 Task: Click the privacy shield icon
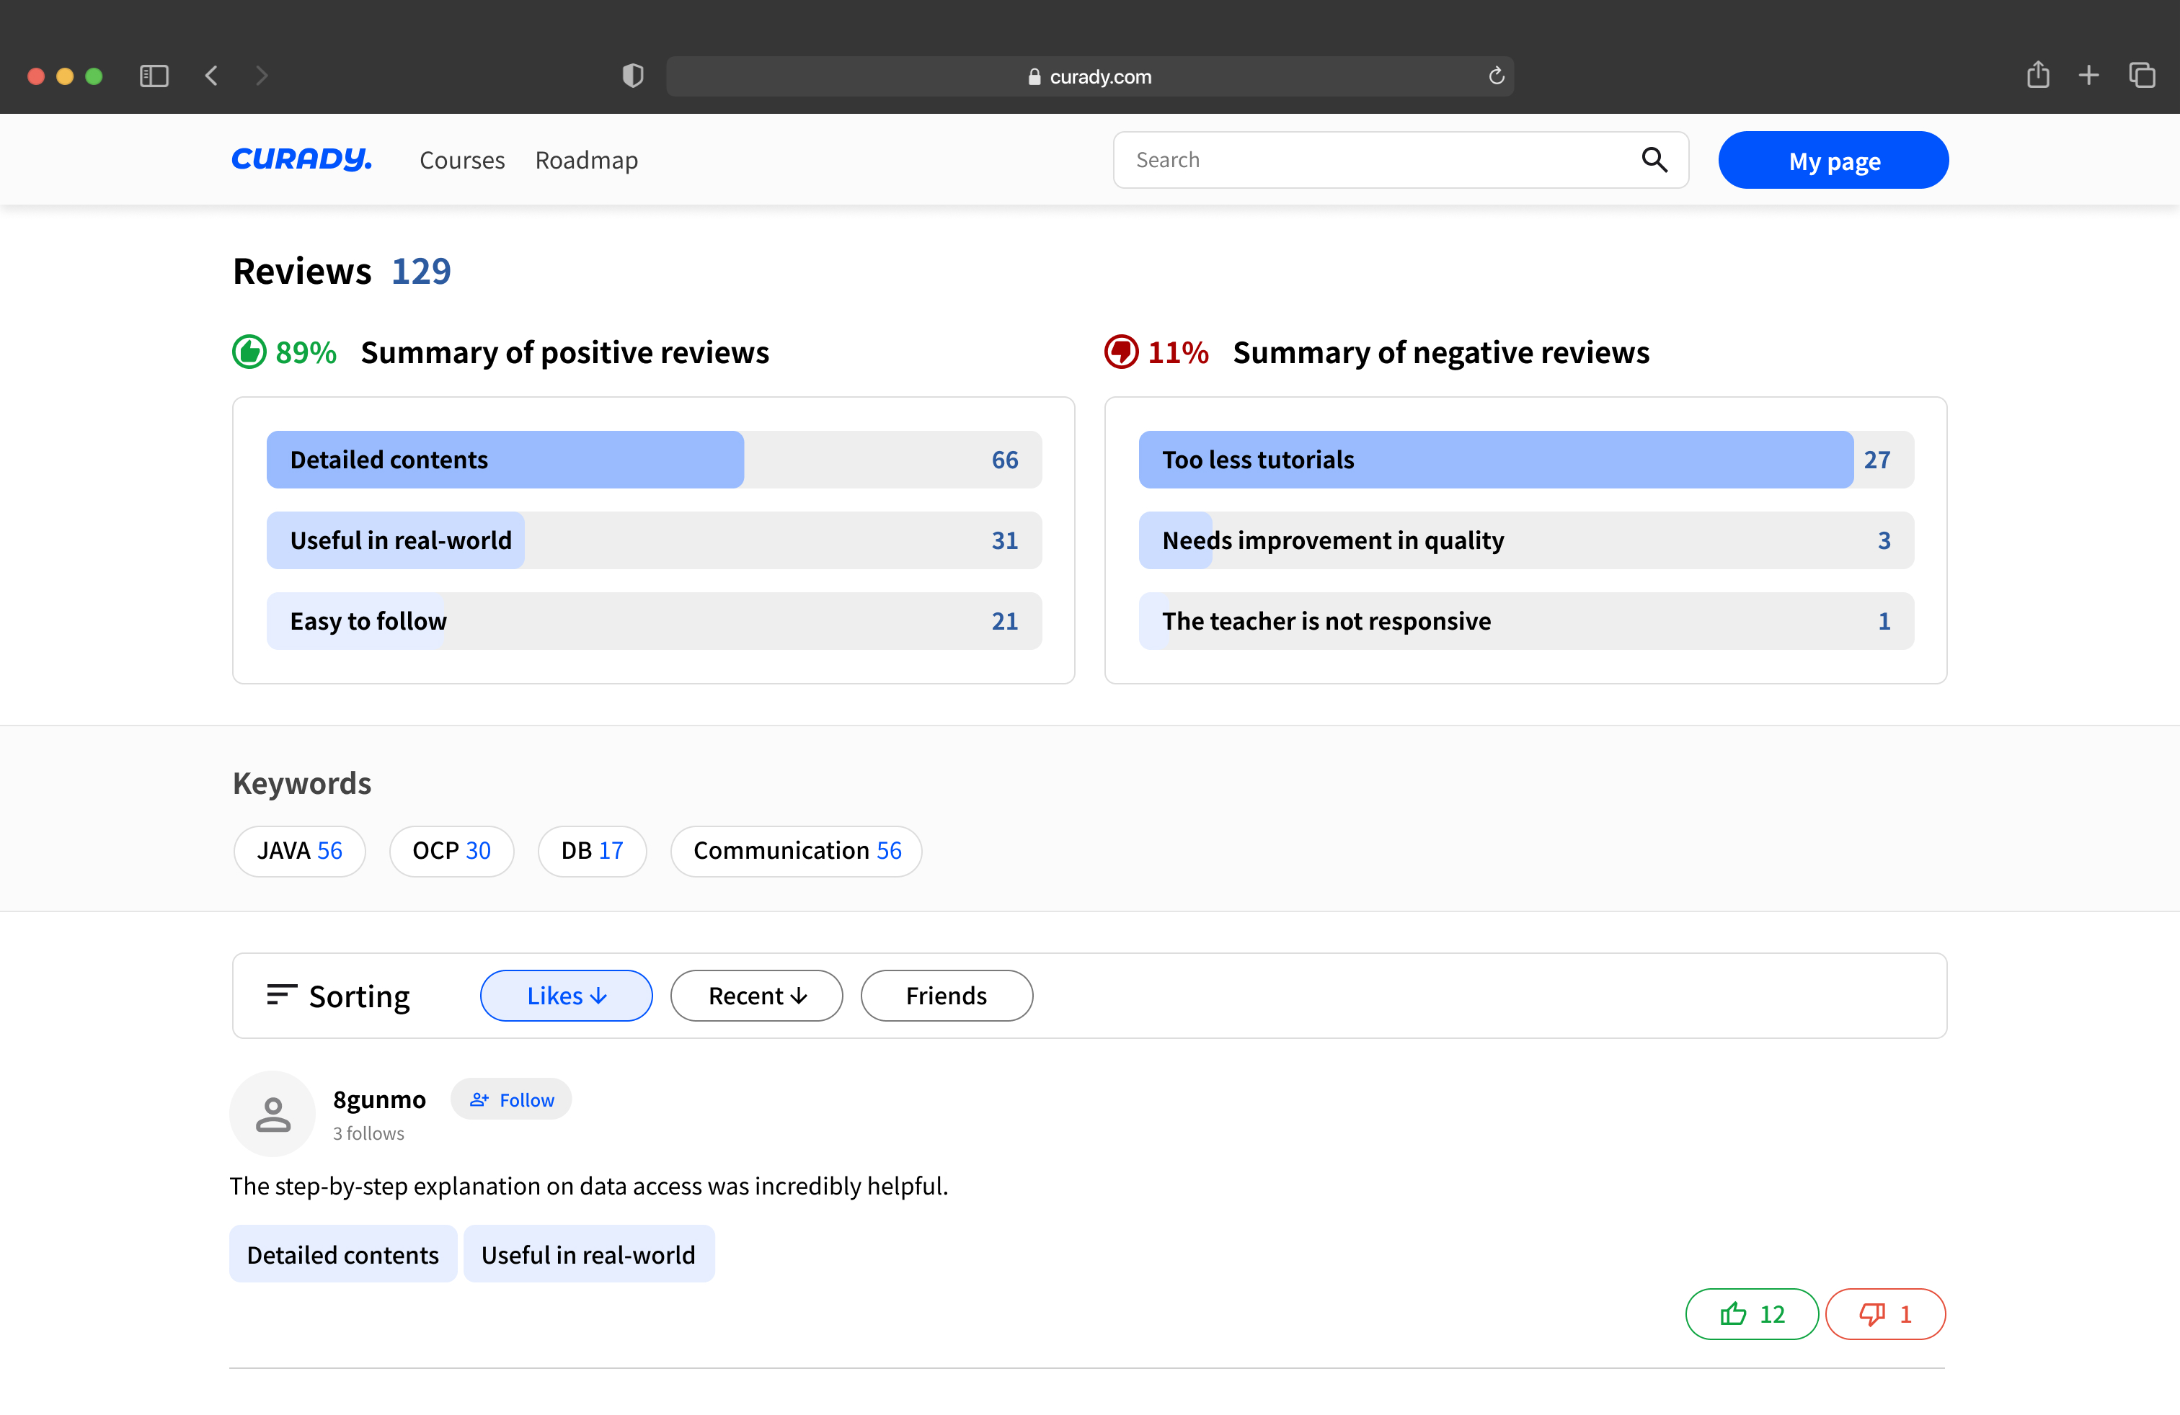pyautogui.click(x=632, y=76)
